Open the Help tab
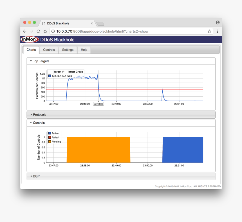The image size is (242, 222). pyautogui.click(x=84, y=50)
